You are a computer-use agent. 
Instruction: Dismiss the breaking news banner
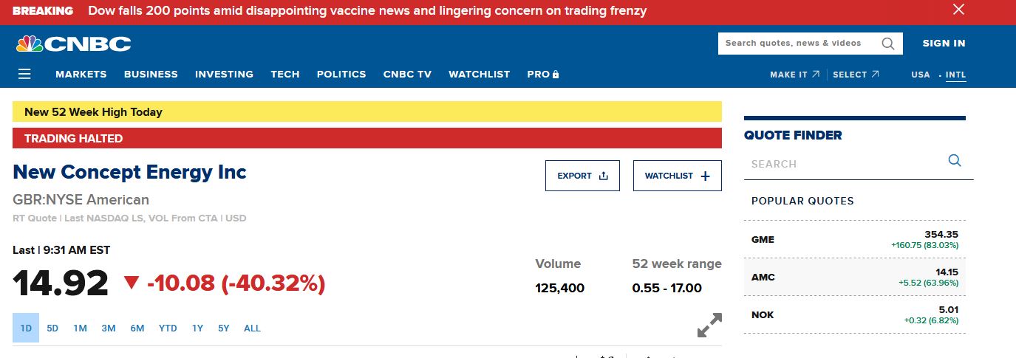coord(958,10)
